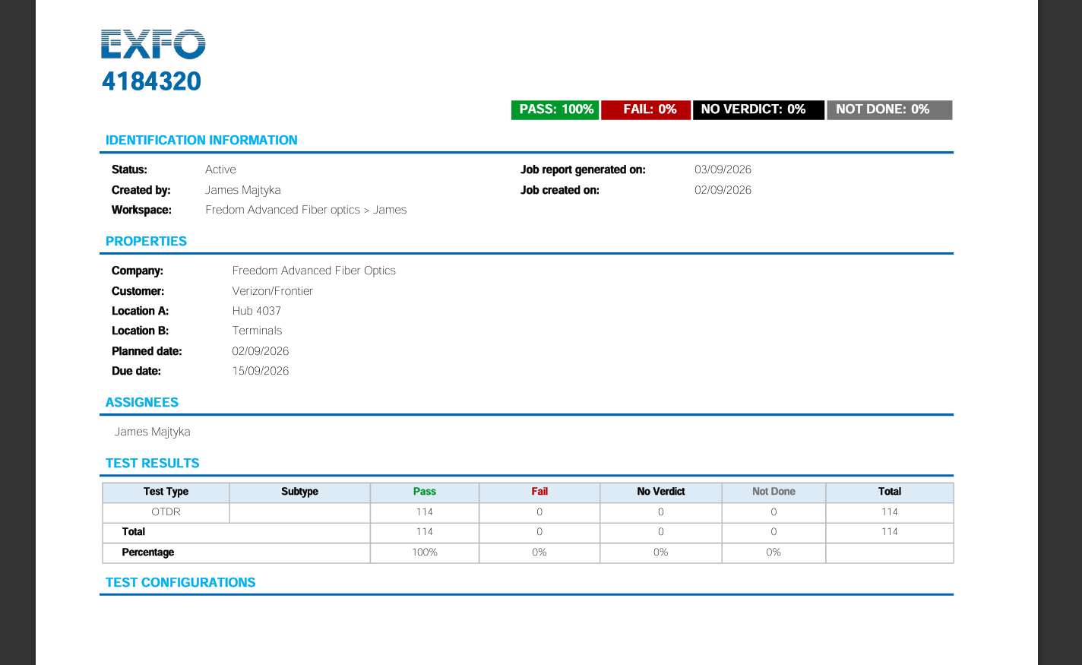Select Location B value Terminals

click(257, 331)
